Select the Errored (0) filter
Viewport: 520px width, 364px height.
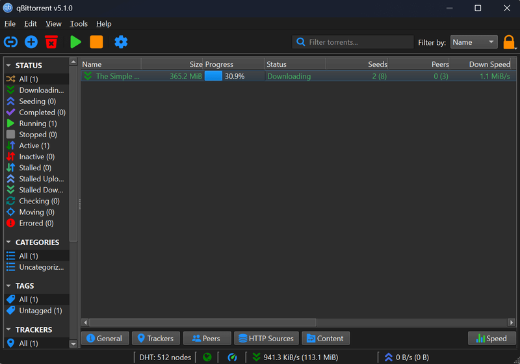(36, 223)
